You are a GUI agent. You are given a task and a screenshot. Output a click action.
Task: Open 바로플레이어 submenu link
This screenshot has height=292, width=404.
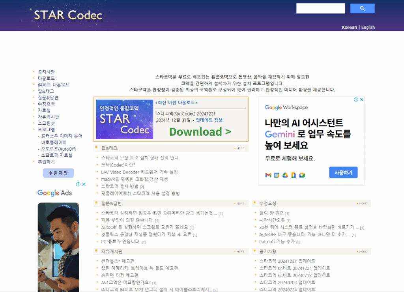click(54, 142)
